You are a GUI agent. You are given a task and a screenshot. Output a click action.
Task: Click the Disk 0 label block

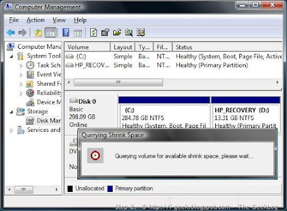(91, 113)
